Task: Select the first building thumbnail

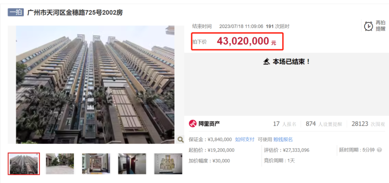Action: 24,164
